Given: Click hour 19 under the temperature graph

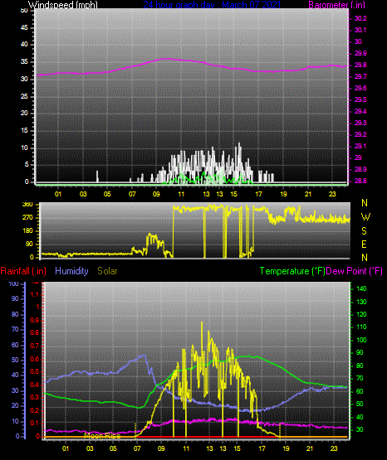Looking at the screenshot, I should pyautogui.click(x=286, y=448).
